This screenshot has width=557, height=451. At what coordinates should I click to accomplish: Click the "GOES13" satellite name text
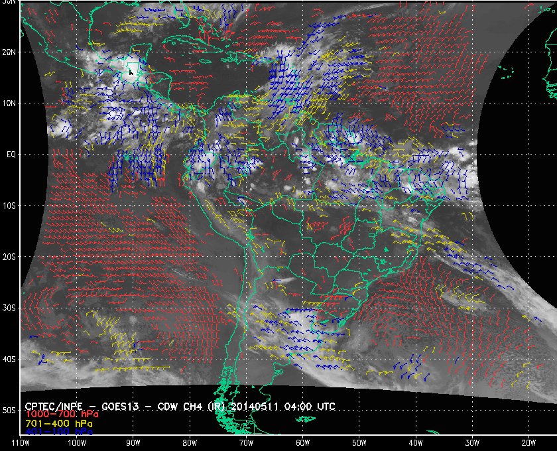[120, 407]
